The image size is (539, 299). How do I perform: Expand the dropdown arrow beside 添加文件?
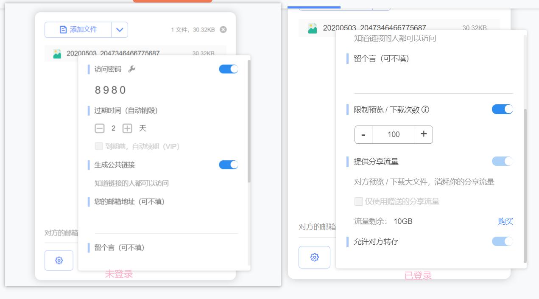point(119,30)
